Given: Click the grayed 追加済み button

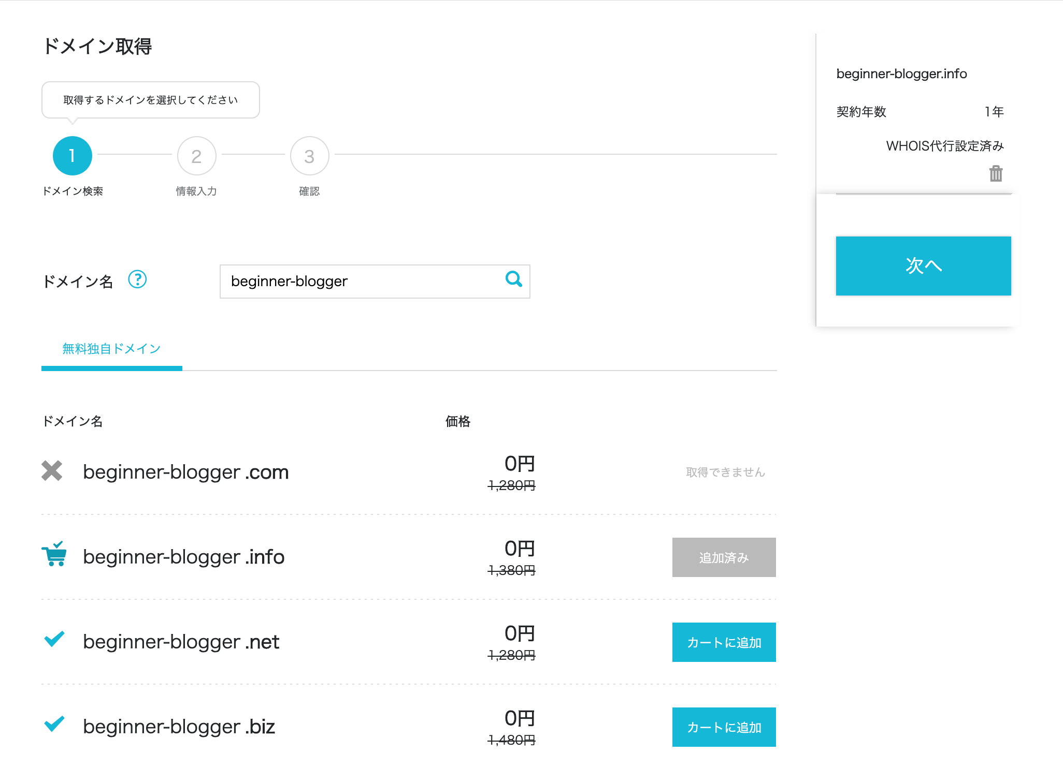Looking at the screenshot, I should 724,557.
